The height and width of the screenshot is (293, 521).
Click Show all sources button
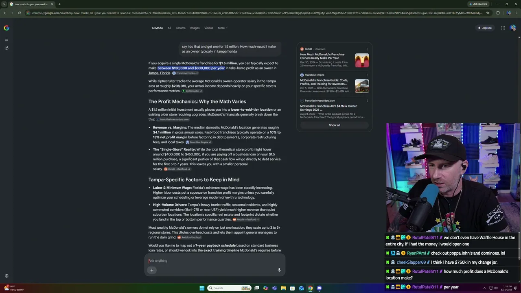(x=335, y=125)
